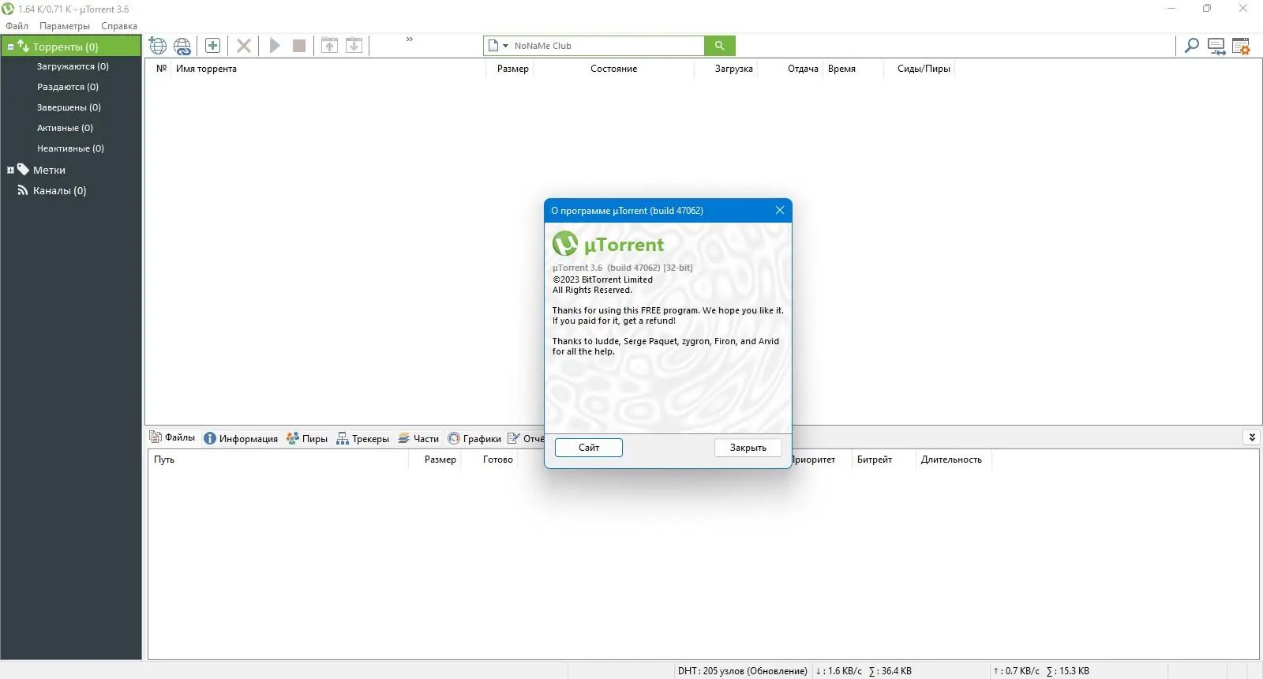Image resolution: width=1263 pixels, height=679 pixels.
Task: Expand the toolbar overflow chevron
Action: point(410,39)
